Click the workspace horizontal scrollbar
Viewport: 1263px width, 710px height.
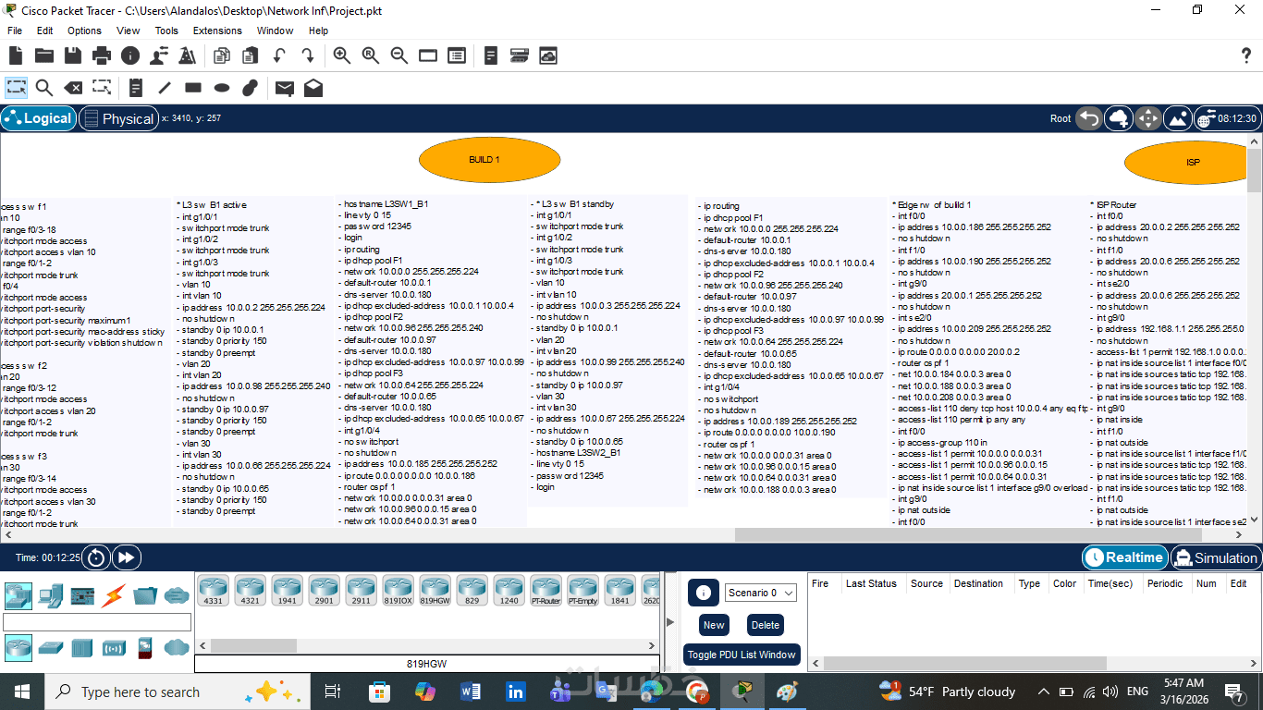tap(969, 534)
